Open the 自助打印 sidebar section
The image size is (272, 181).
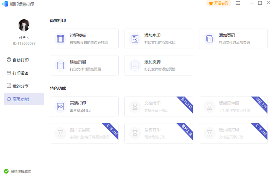pos(24,60)
